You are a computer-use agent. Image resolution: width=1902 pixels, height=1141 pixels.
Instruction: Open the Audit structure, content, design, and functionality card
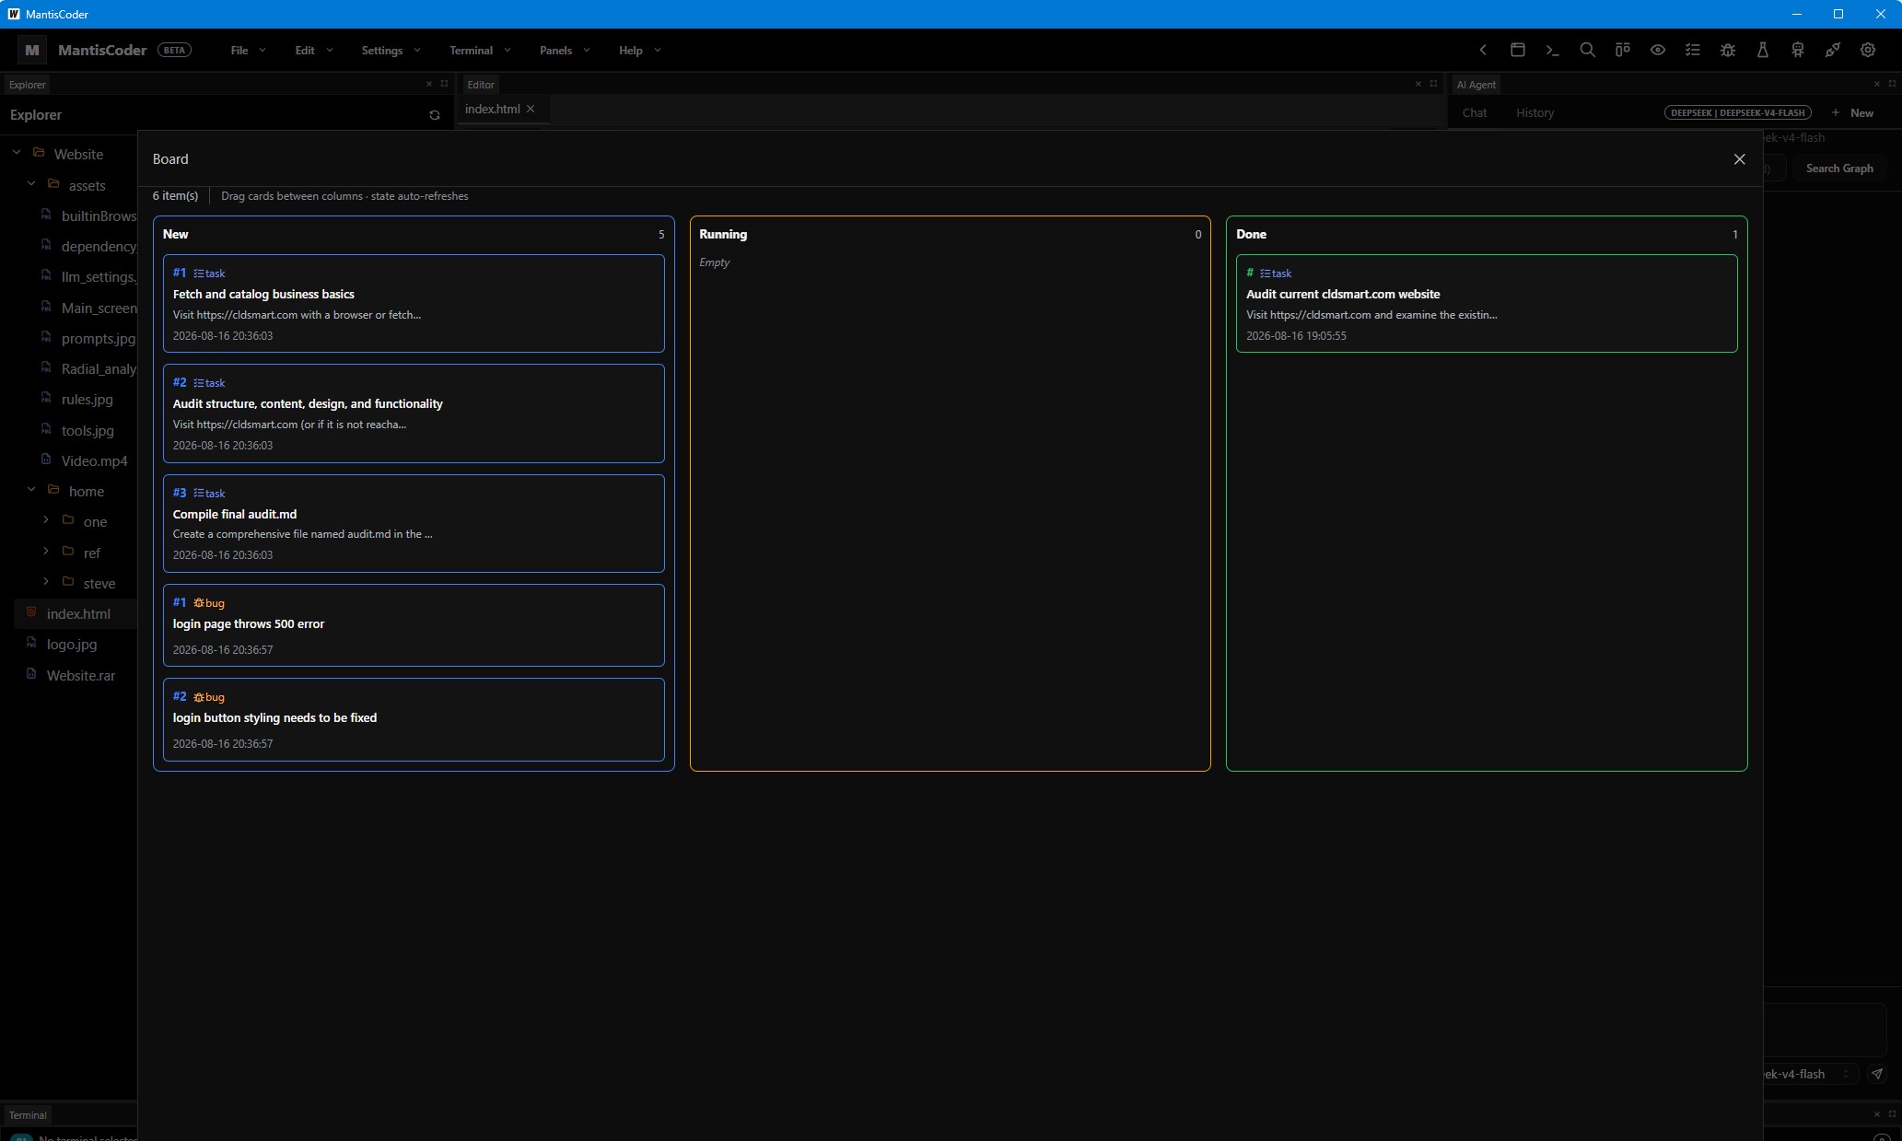click(414, 413)
